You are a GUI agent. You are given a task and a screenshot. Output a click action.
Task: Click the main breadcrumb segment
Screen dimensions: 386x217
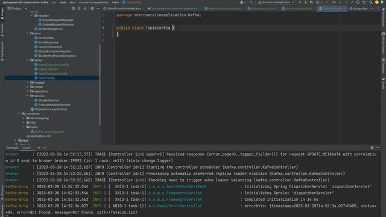63,2
